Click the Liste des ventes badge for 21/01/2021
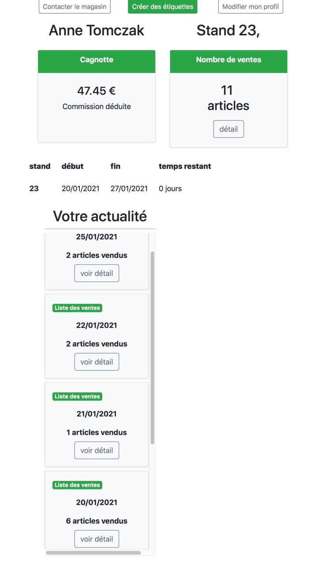The height and width of the screenshot is (565, 311). (77, 396)
